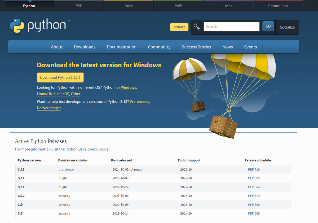Click inside the Search input field
This screenshot has width=318, height=223.
tap(231, 26)
